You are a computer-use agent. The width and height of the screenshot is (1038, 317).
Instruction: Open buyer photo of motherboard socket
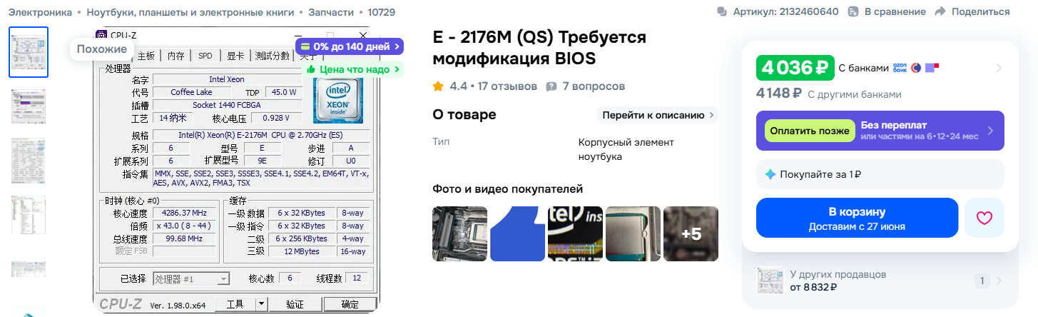tap(459, 233)
